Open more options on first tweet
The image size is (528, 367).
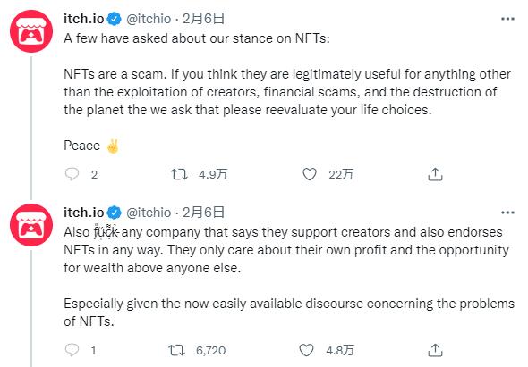(x=507, y=19)
